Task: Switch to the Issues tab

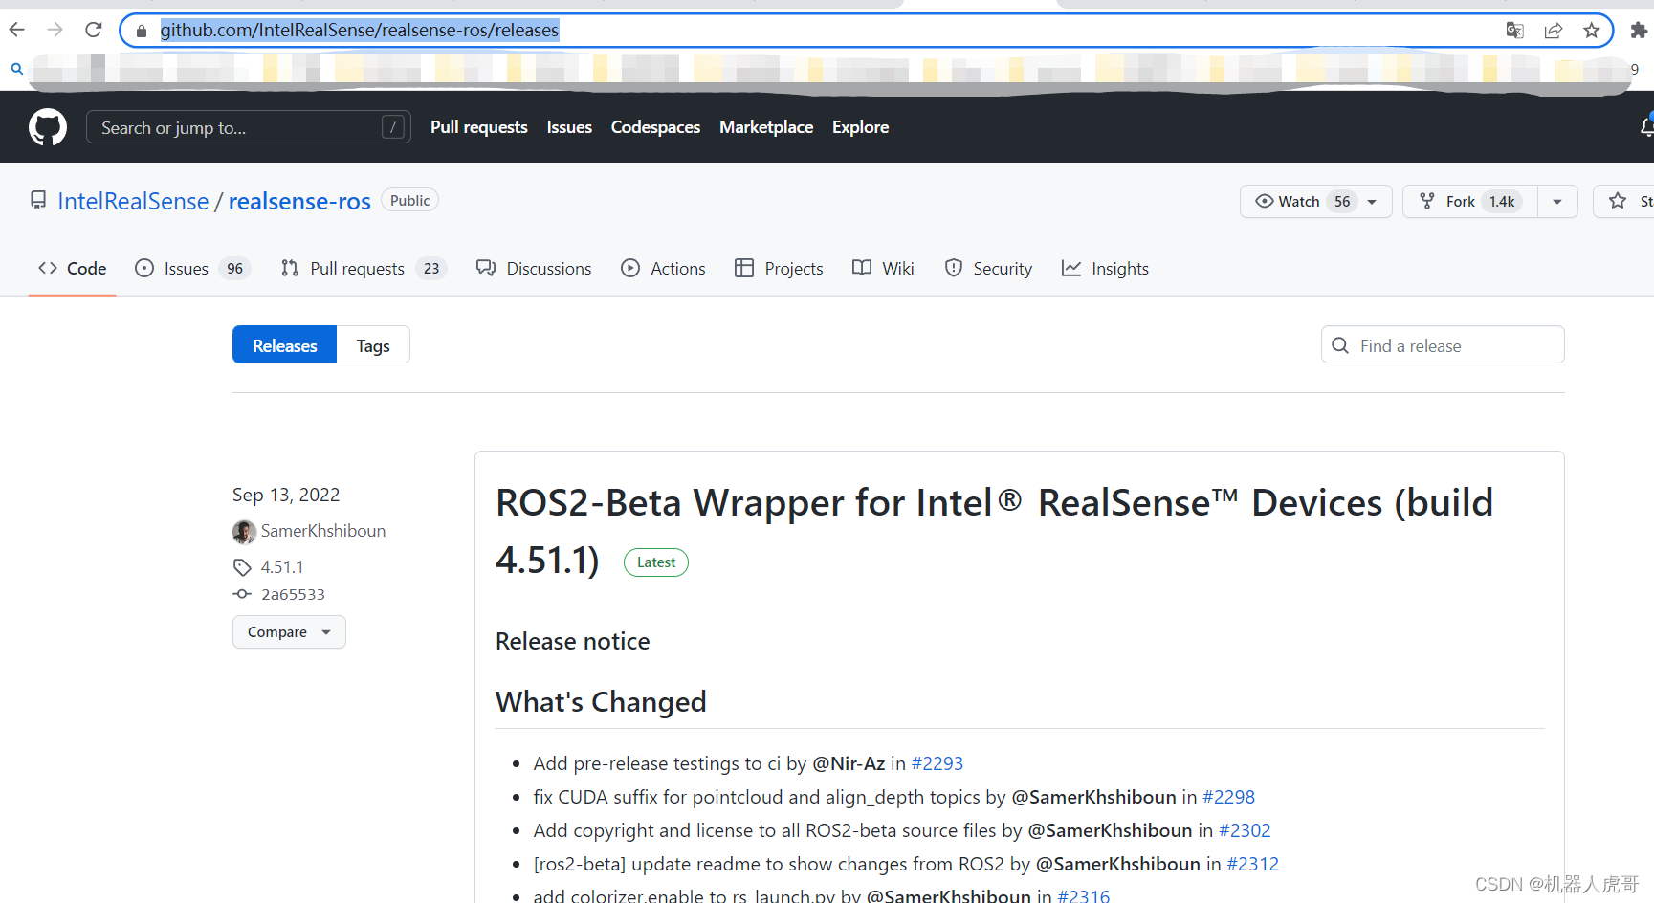Action: pos(193,269)
